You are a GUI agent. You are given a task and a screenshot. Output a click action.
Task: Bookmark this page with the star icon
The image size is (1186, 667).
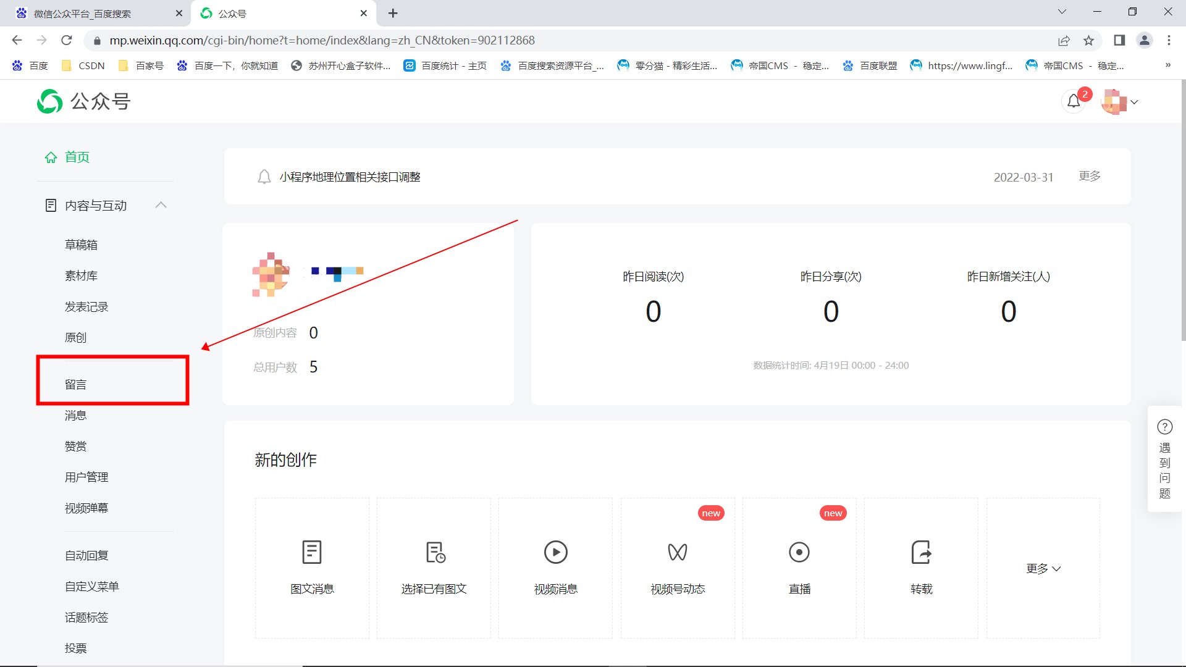click(1089, 40)
